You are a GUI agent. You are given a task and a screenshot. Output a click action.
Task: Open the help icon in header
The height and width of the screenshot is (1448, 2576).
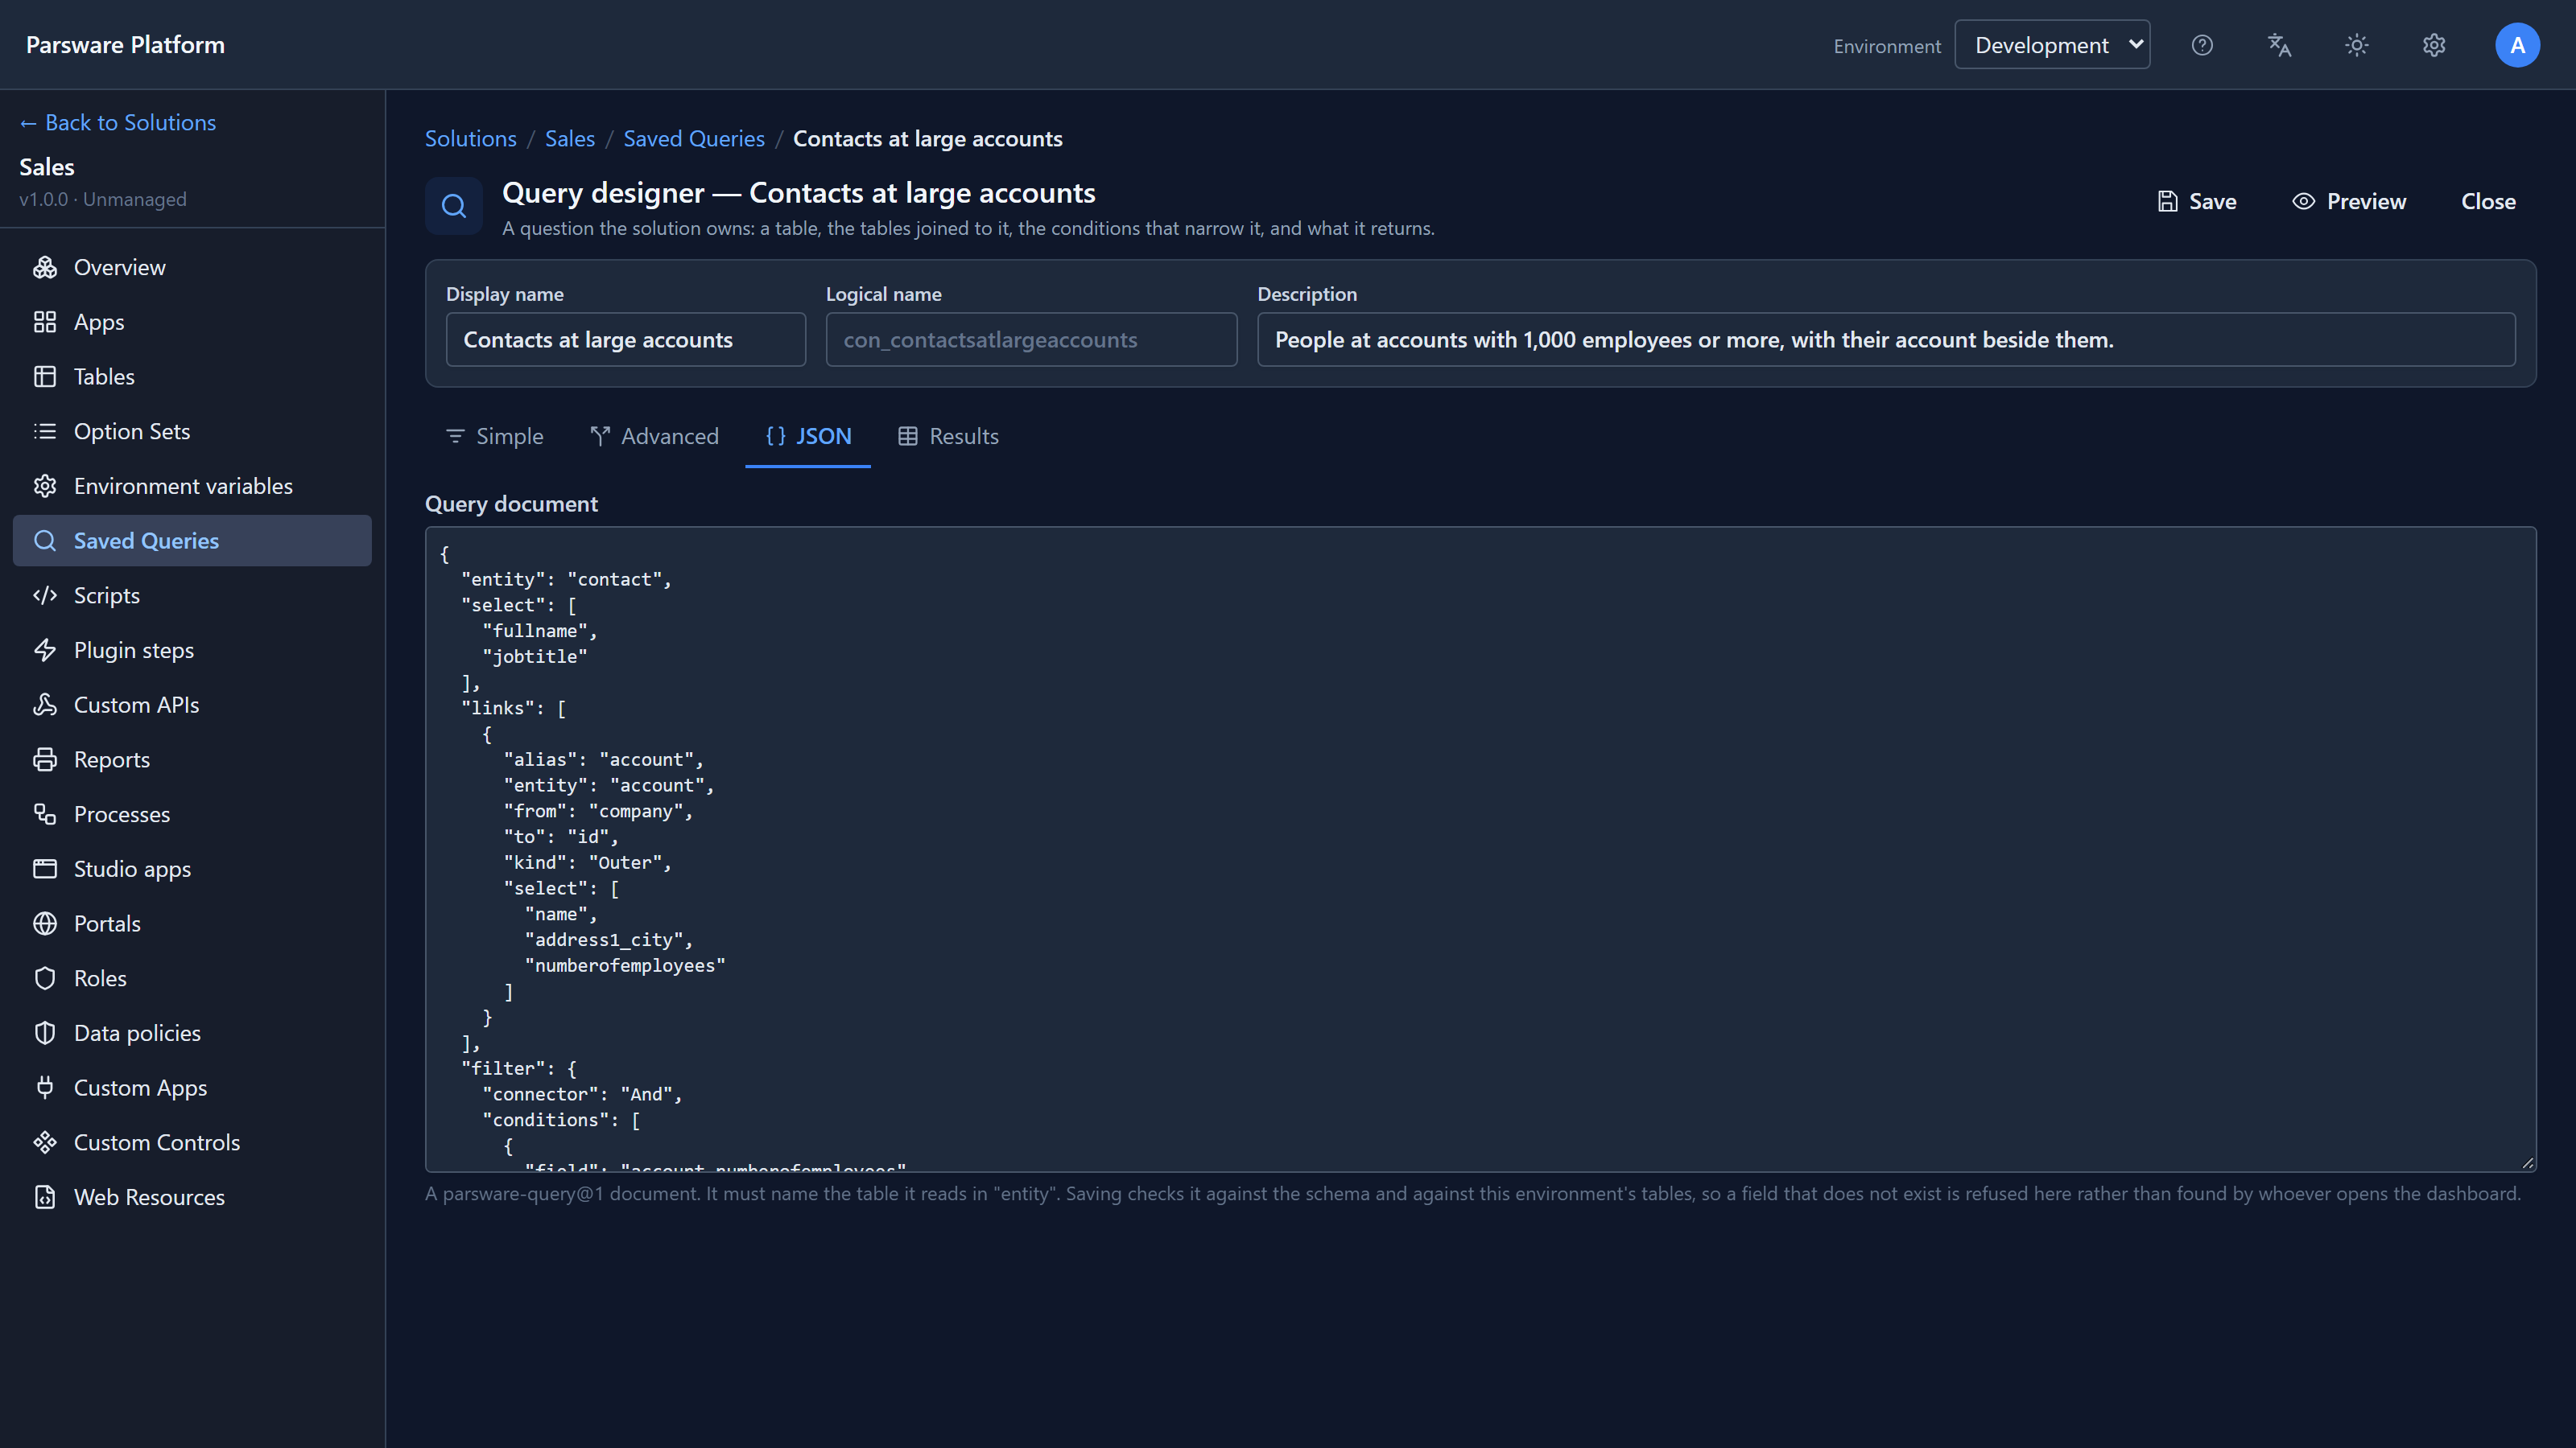pos(2202,45)
